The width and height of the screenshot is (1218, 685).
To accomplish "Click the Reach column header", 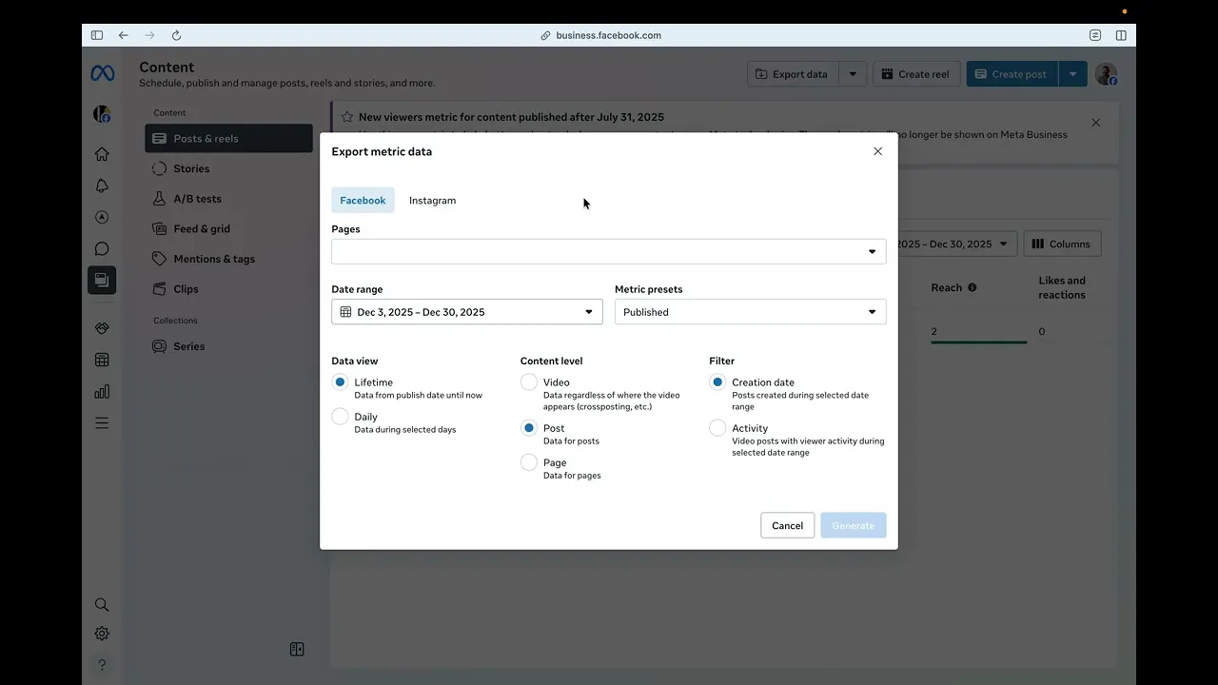I will 946,287.
